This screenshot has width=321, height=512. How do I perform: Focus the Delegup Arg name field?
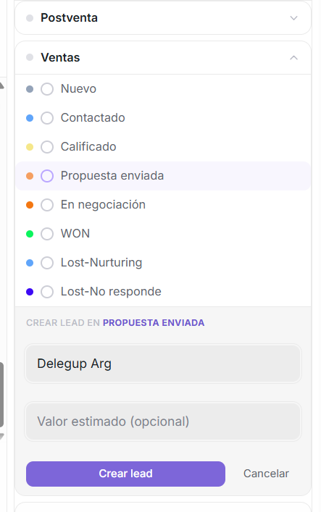[163, 364]
